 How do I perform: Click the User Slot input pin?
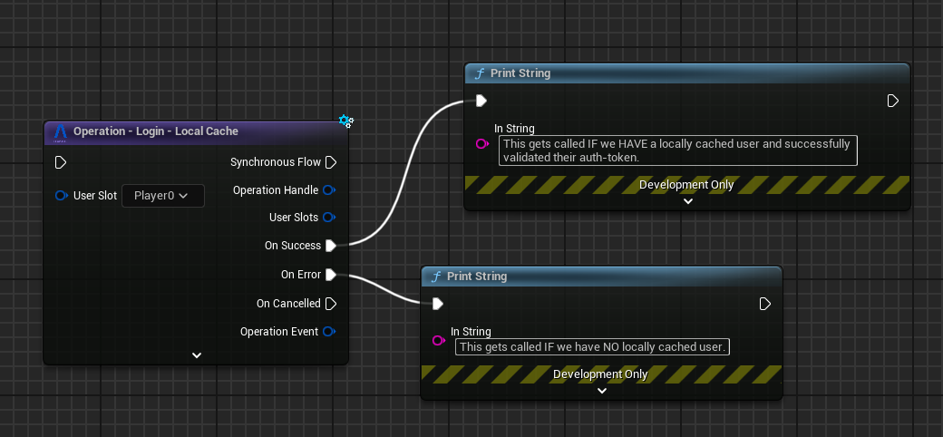click(x=61, y=196)
